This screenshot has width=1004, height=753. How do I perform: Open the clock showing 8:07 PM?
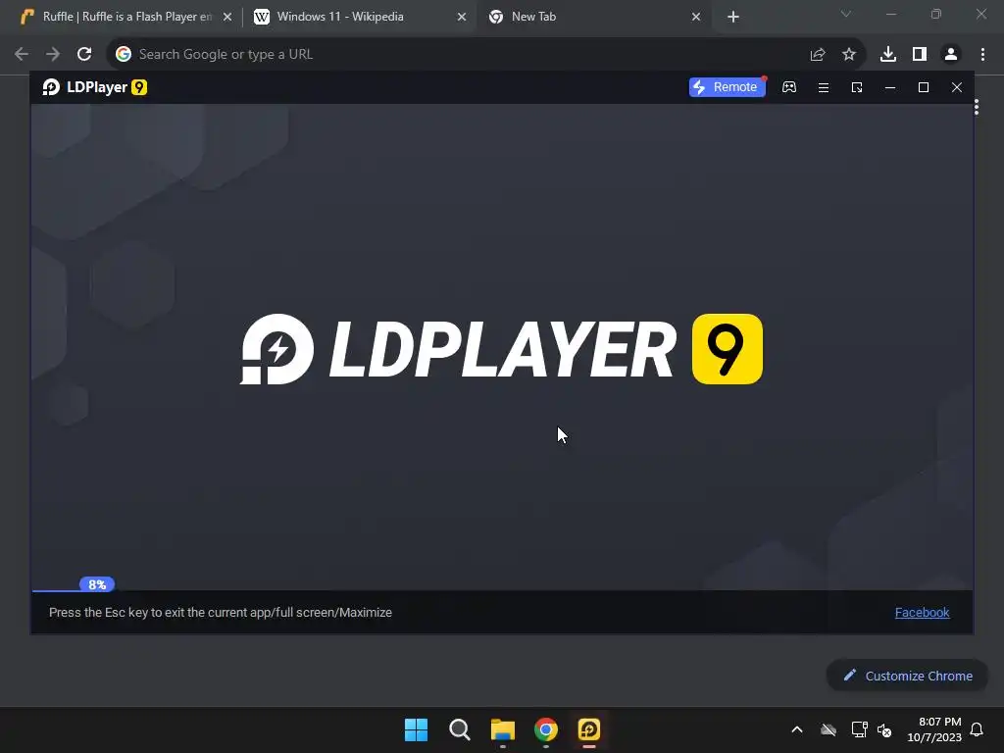click(934, 729)
